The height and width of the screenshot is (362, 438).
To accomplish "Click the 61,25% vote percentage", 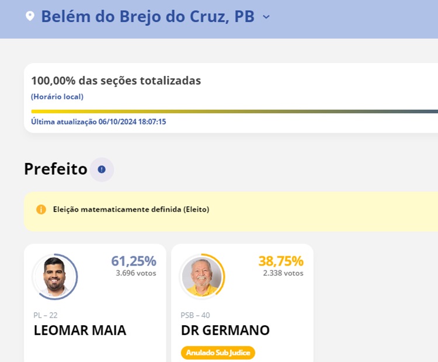I will (x=134, y=261).
